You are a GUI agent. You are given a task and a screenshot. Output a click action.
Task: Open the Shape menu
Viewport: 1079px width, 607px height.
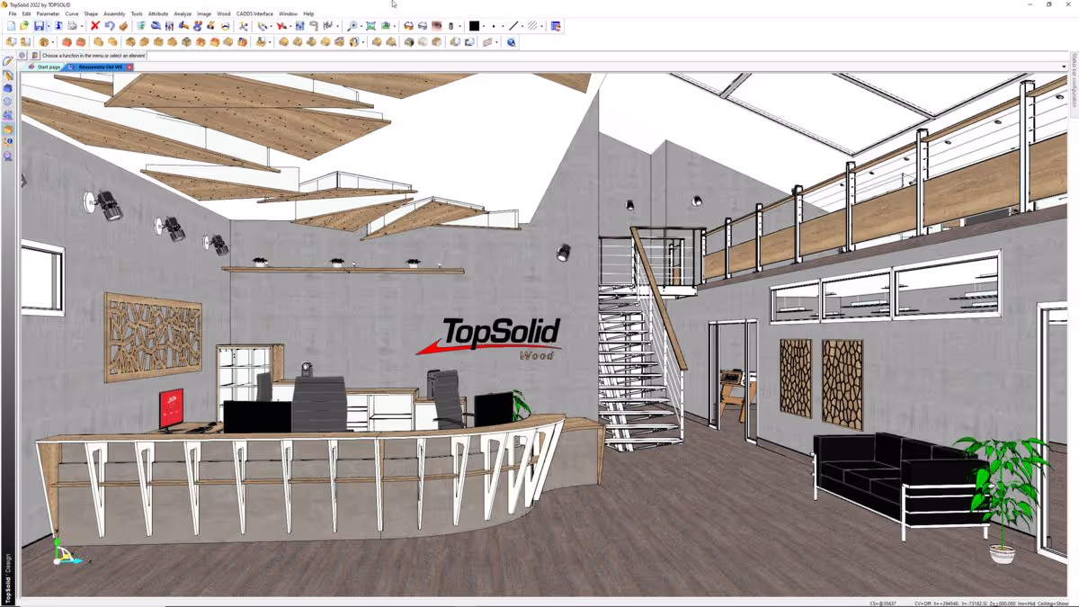tap(91, 13)
